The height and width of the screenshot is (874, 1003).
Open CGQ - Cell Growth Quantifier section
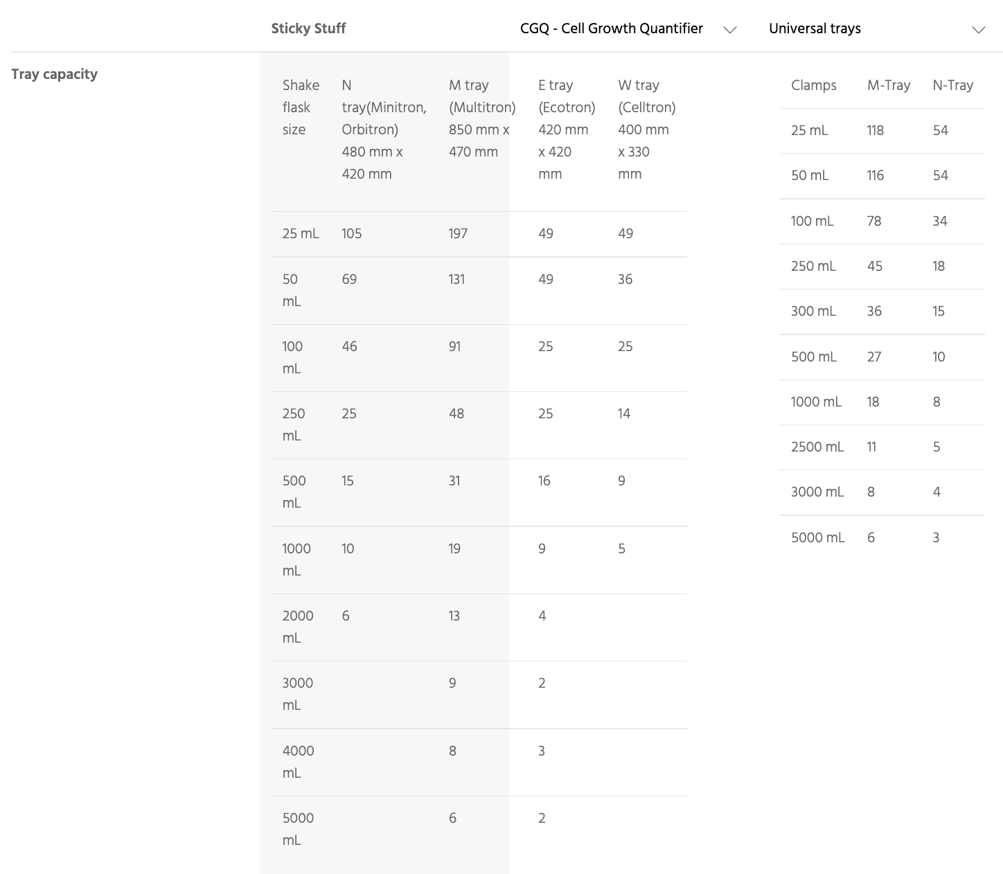612,28
